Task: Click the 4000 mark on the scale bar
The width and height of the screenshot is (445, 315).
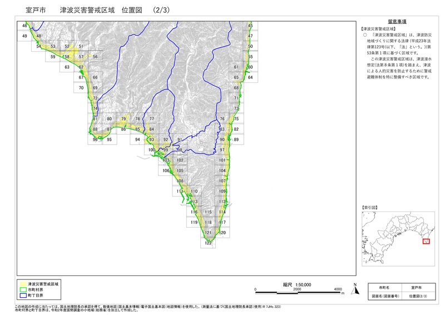Action: coord(338,290)
